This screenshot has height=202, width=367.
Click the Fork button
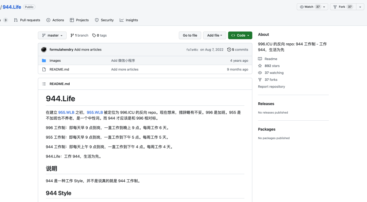pyautogui.click(x=343, y=7)
